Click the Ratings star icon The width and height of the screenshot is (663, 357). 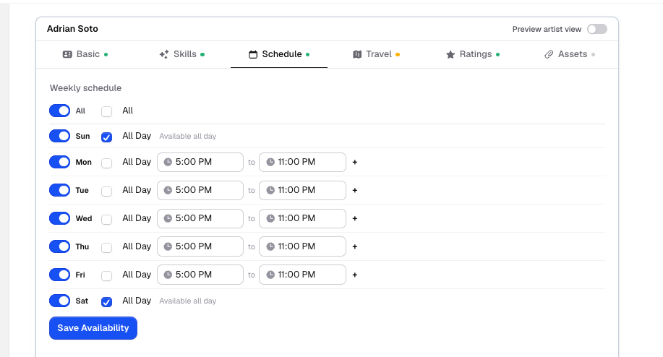click(450, 54)
